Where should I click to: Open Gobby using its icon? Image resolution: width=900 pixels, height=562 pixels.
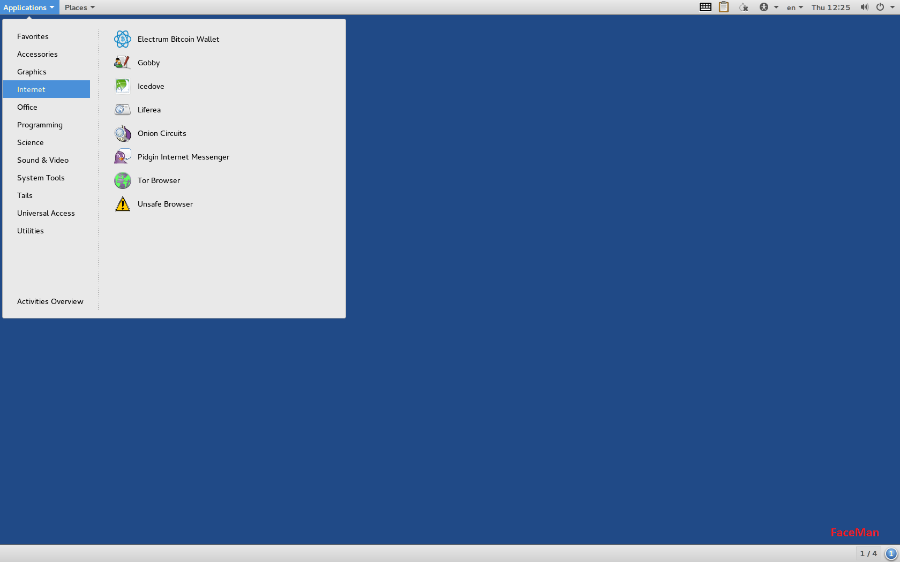point(123,63)
